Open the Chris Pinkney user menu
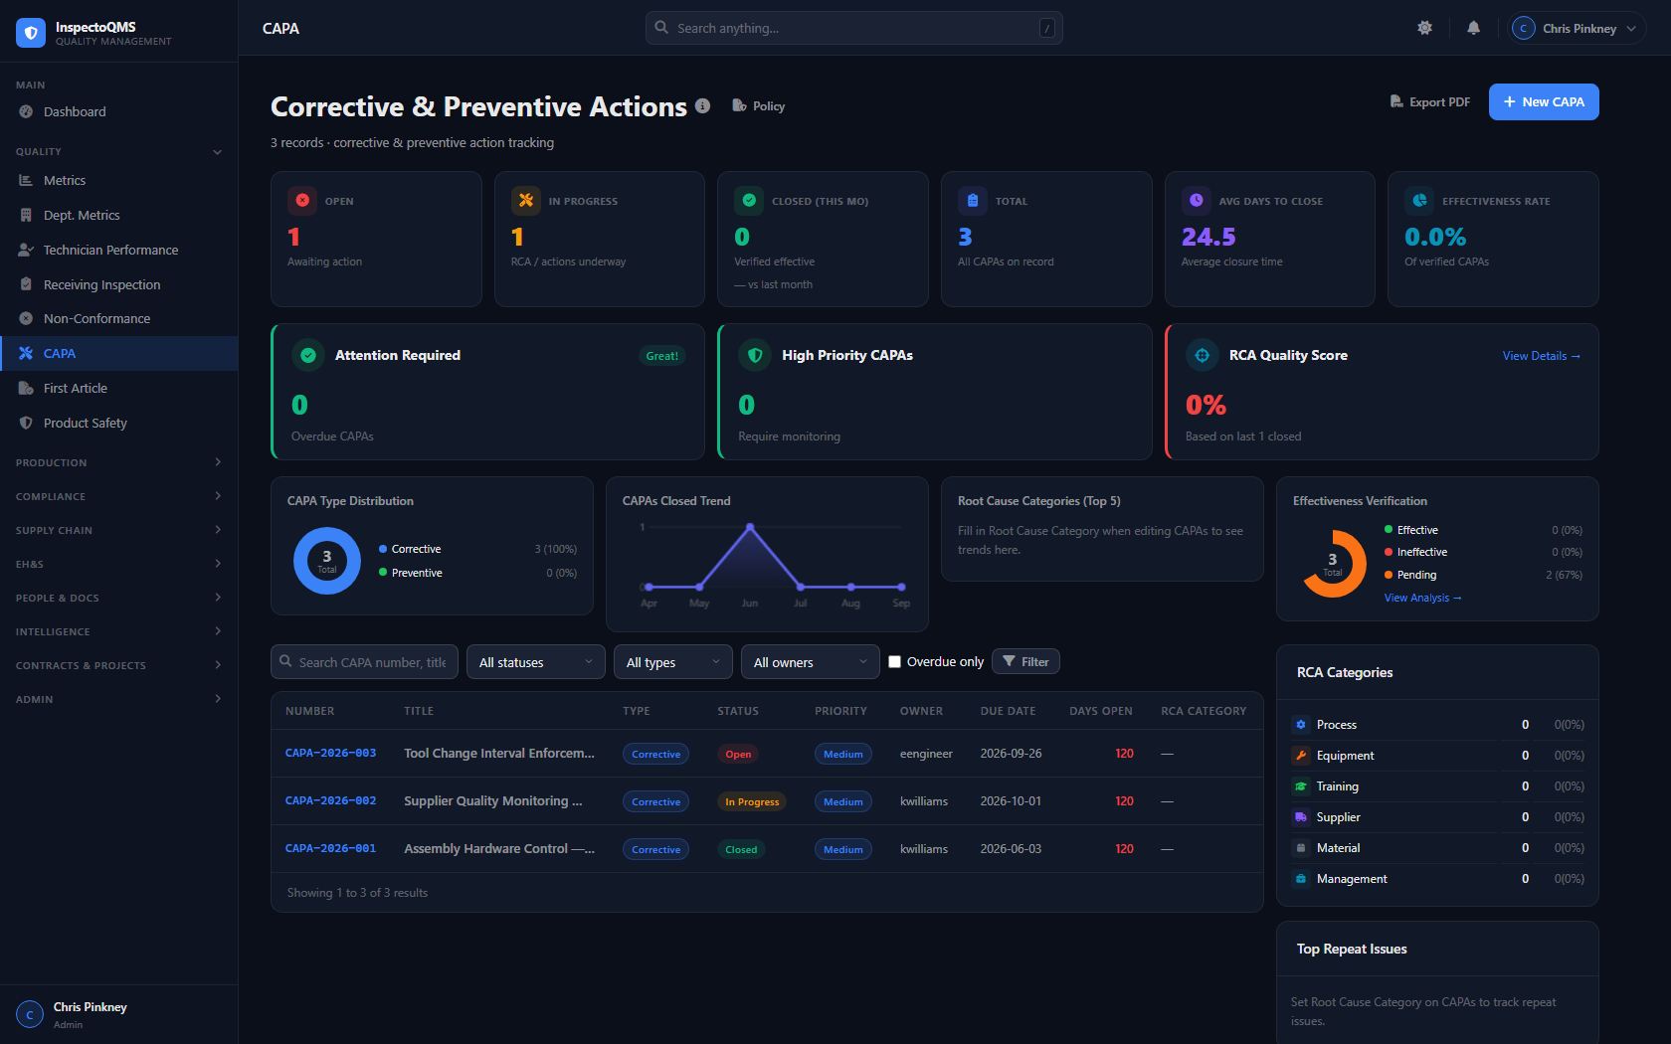 pos(1576,28)
